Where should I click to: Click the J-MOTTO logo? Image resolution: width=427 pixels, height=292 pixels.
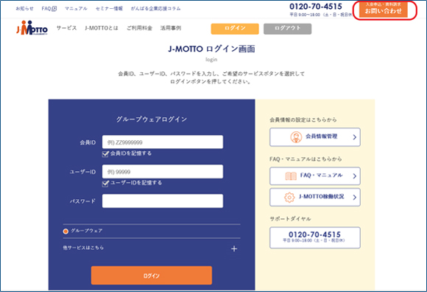point(32,27)
